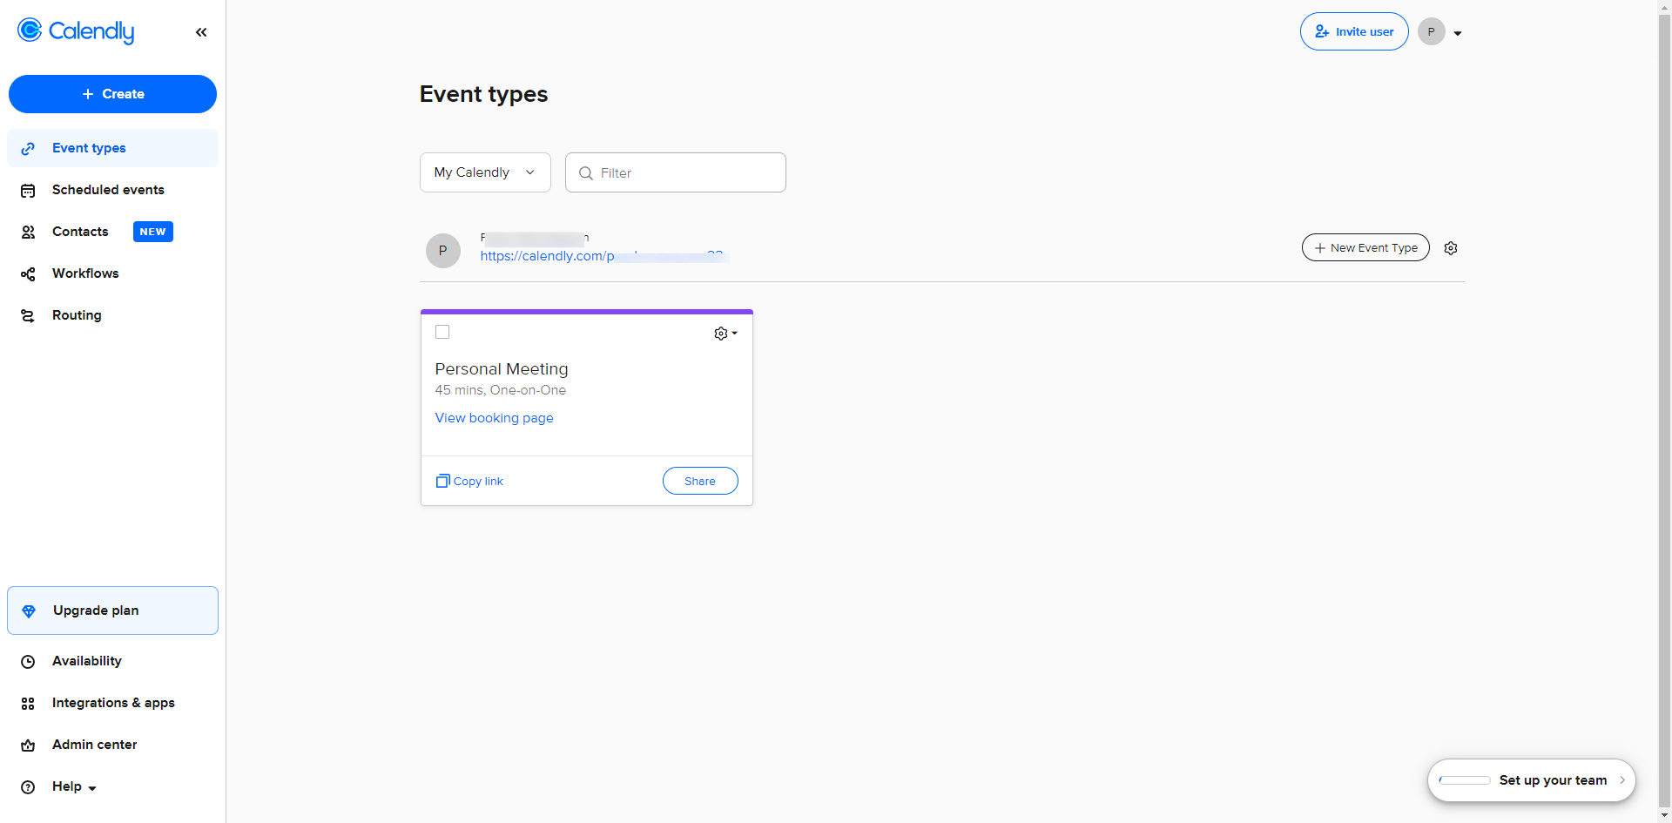Click the user avatar beside the calendly link
Image resolution: width=1672 pixels, height=823 pixels.
[443, 251]
